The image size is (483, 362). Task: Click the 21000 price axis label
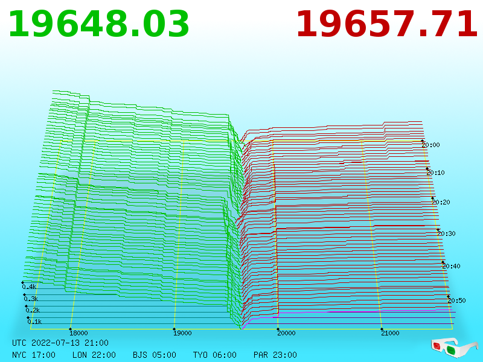point(390,333)
